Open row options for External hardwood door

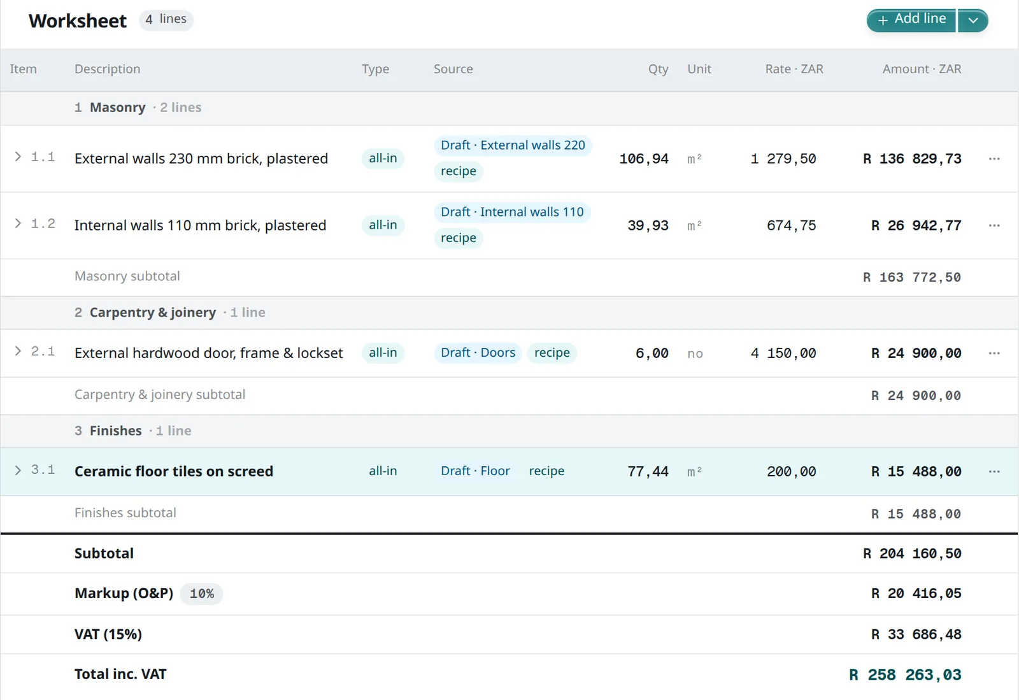pyautogui.click(x=994, y=353)
